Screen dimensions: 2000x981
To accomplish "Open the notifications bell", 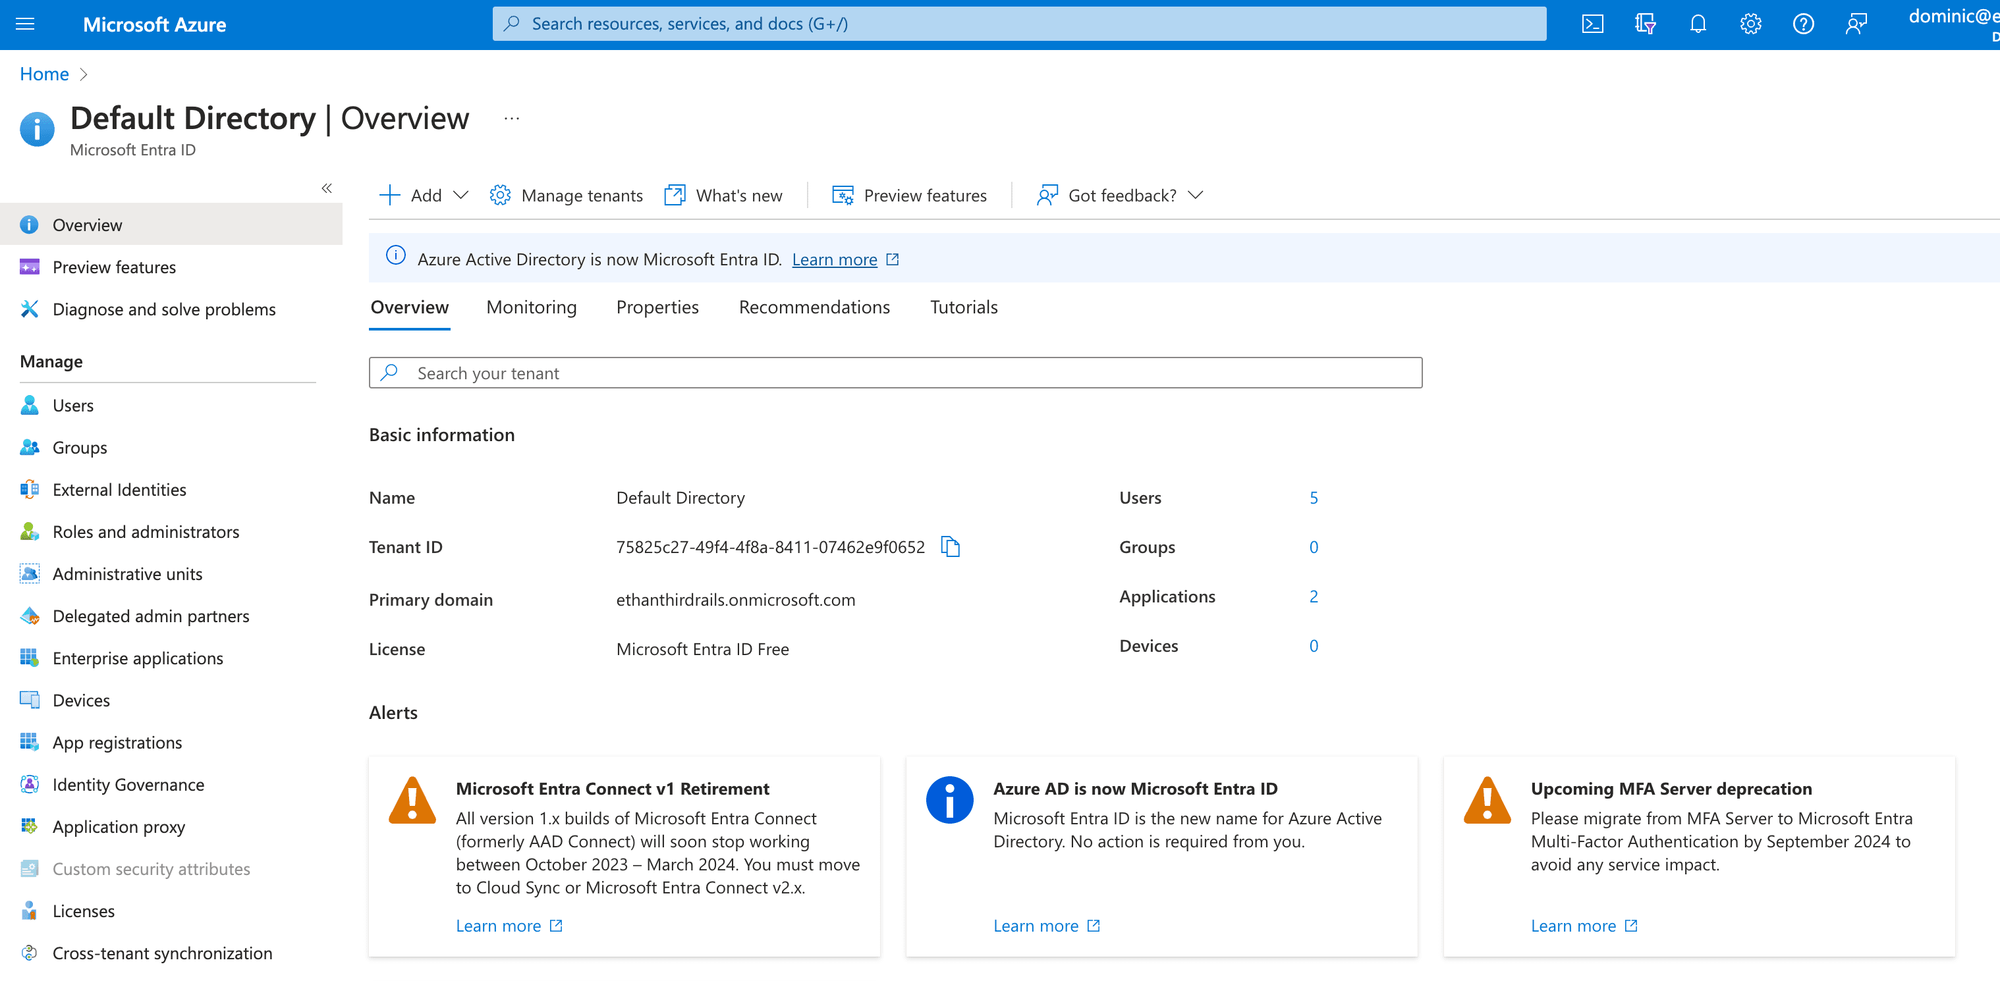I will (x=1697, y=24).
